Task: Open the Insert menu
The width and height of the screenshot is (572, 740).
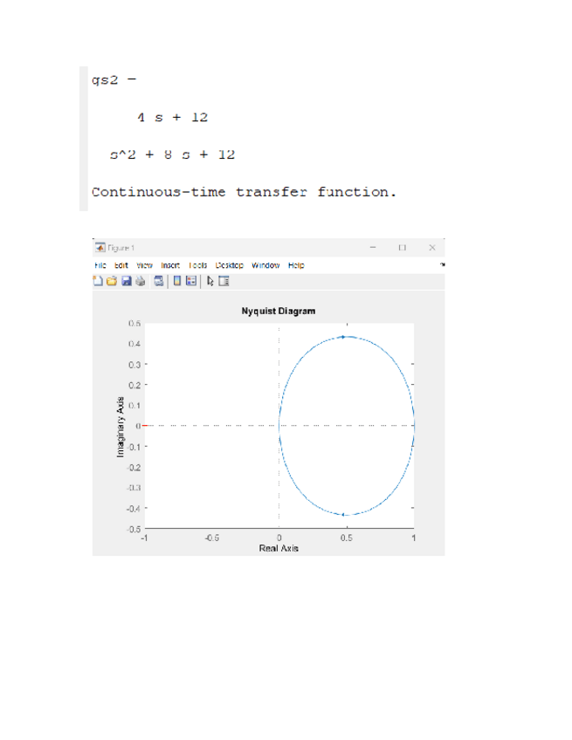Action: [170, 265]
